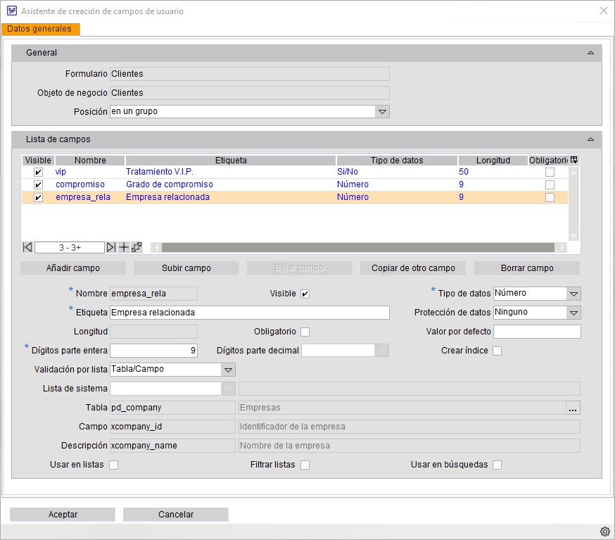Screen dimensions: 615x540
Task: Go to last record in field list
Action: (110, 247)
